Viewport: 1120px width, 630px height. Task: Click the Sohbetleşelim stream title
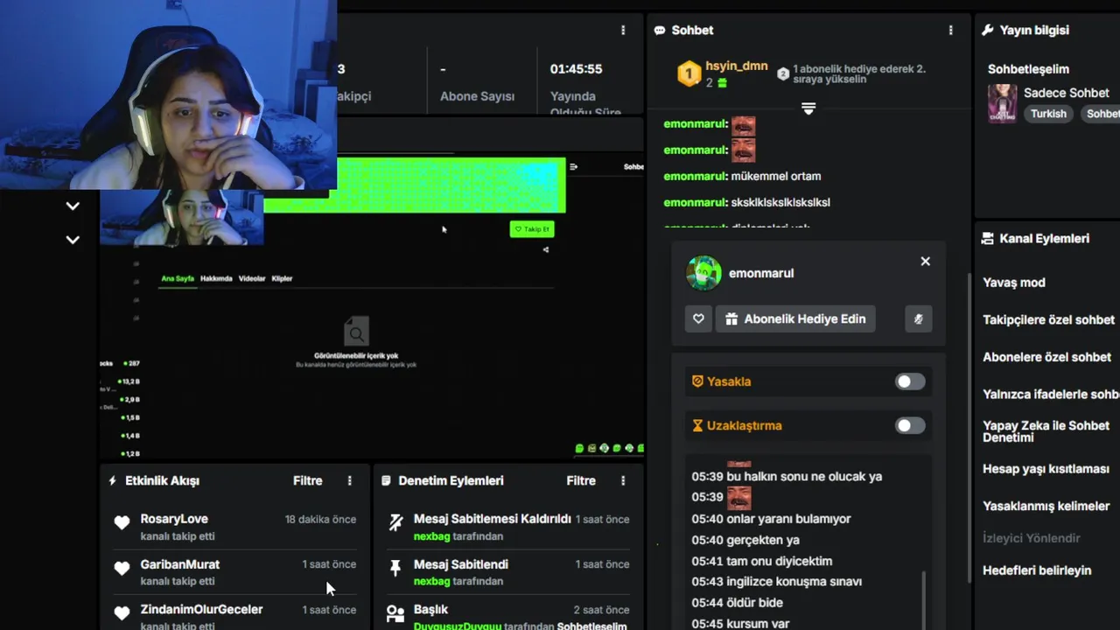click(1028, 69)
